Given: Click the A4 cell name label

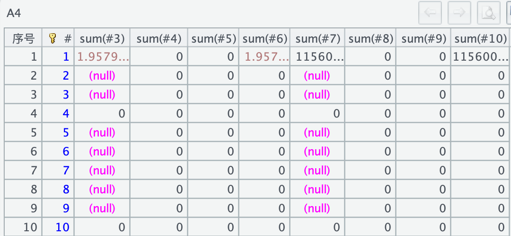Looking at the screenshot, I should pyautogui.click(x=14, y=13).
